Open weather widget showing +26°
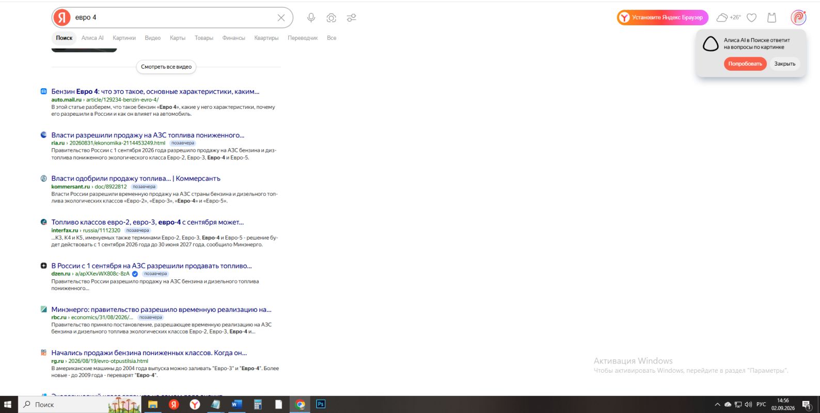Image resolution: width=820 pixels, height=413 pixels. pyautogui.click(x=729, y=18)
